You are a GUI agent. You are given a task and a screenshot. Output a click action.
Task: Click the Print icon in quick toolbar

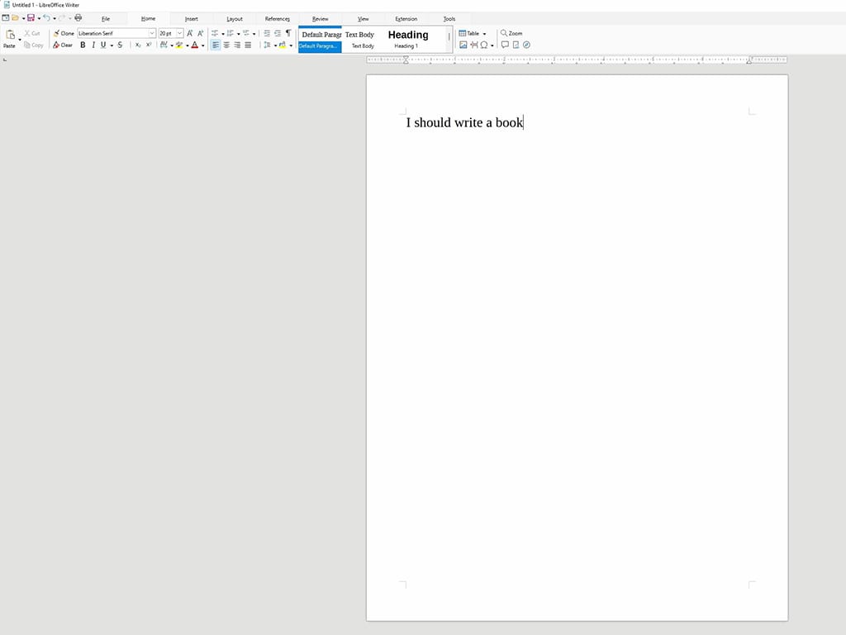[78, 17]
